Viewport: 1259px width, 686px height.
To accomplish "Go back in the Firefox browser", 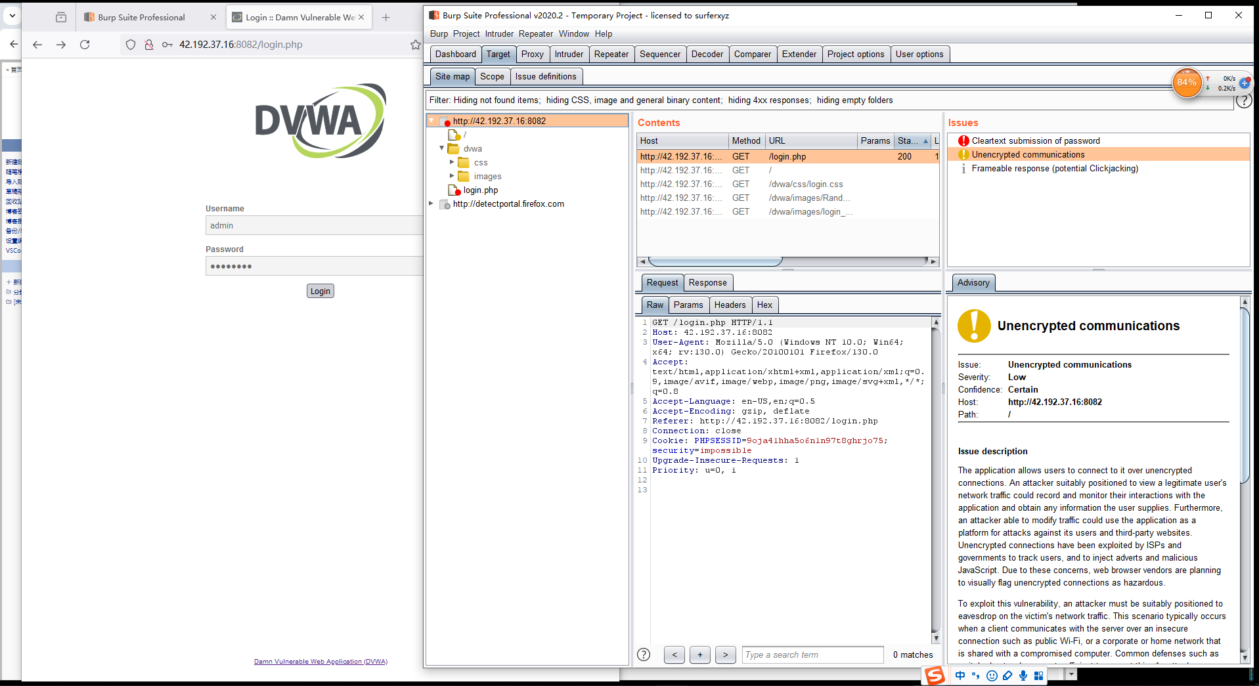I will (37, 45).
